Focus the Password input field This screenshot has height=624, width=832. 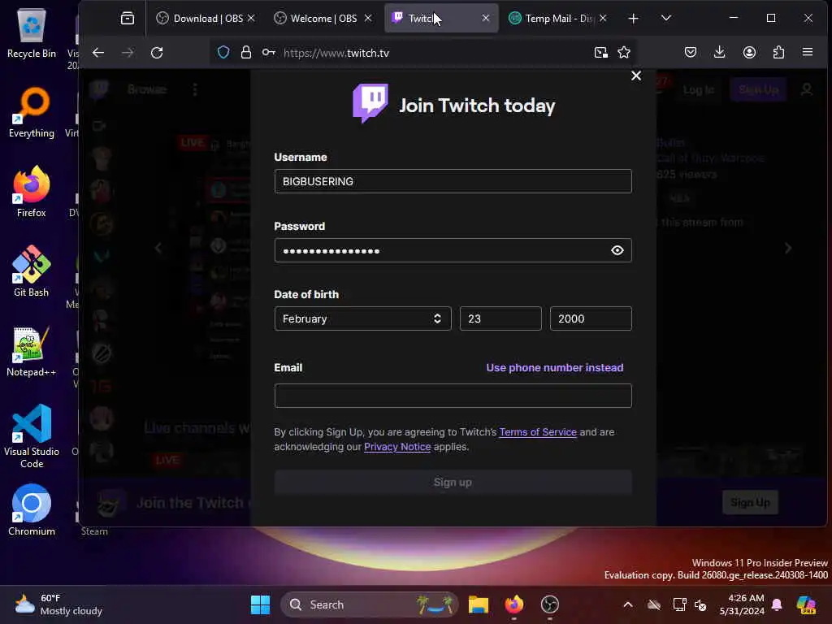click(453, 250)
